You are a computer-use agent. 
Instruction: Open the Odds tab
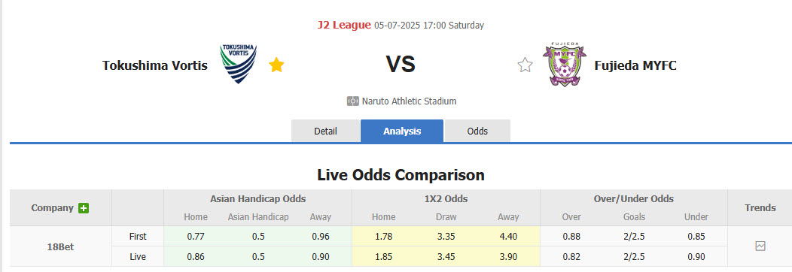[477, 131]
